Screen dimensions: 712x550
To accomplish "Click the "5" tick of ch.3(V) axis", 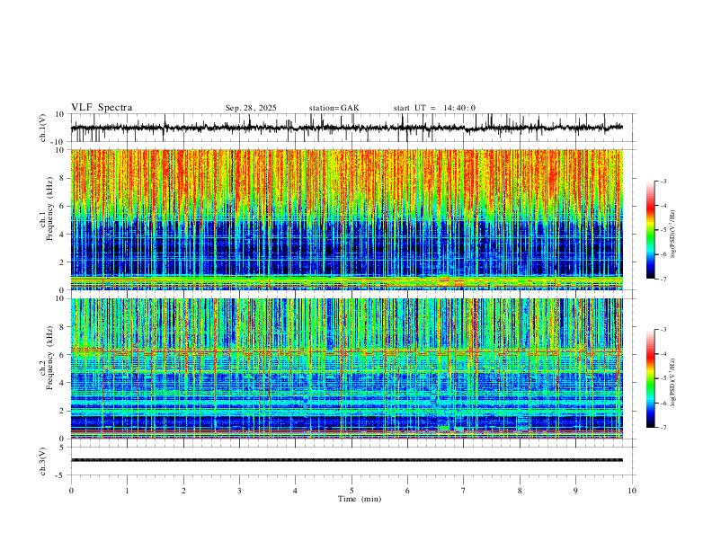I will [63, 448].
